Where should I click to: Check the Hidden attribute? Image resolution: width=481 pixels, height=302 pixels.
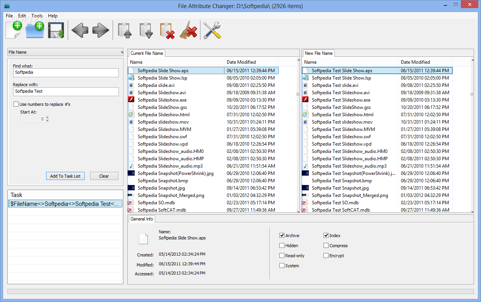(282, 246)
